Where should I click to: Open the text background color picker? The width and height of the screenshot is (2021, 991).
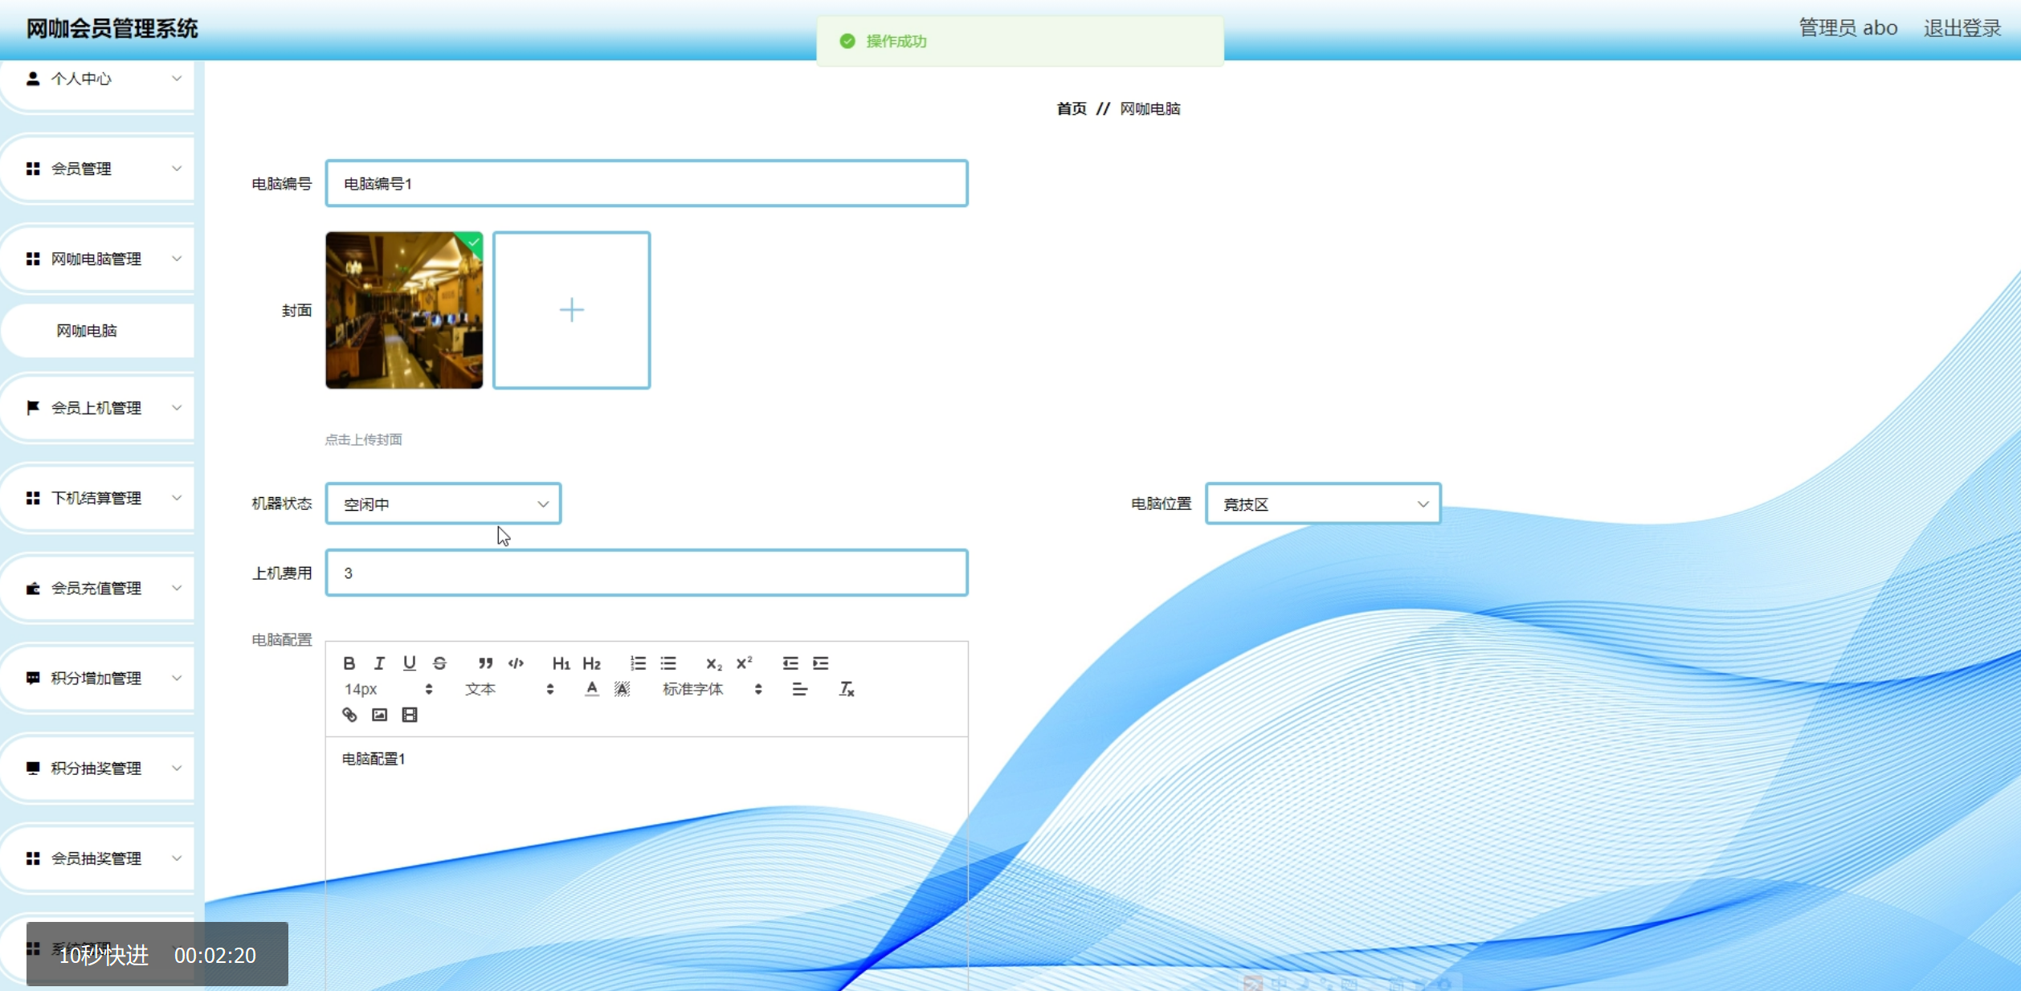pos(622,689)
